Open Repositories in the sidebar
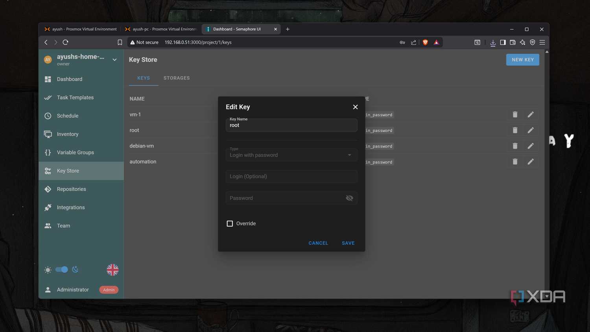The image size is (590, 332). tap(81, 189)
